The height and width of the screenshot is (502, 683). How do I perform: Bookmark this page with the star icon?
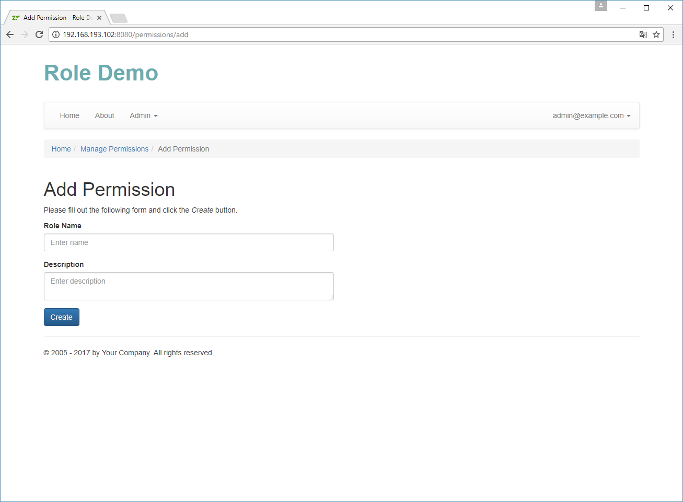(656, 34)
